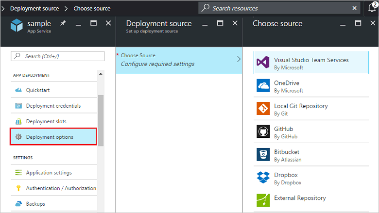Image resolution: width=379 pixels, height=213 pixels.
Task: Click the OneDrive cloud logo
Action: pos(263,85)
